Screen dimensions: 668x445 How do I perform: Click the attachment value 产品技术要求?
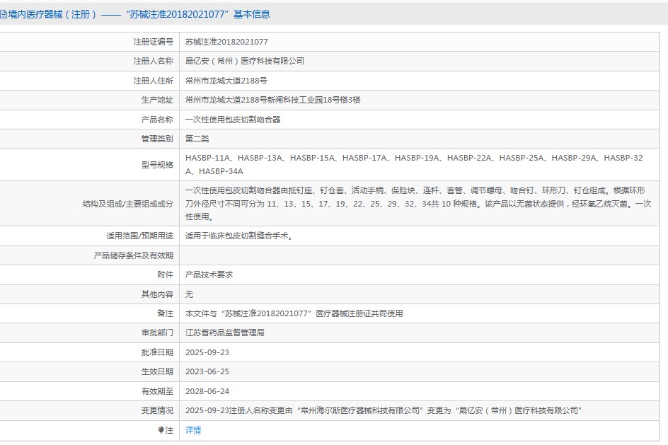pyautogui.click(x=209, y=274)
